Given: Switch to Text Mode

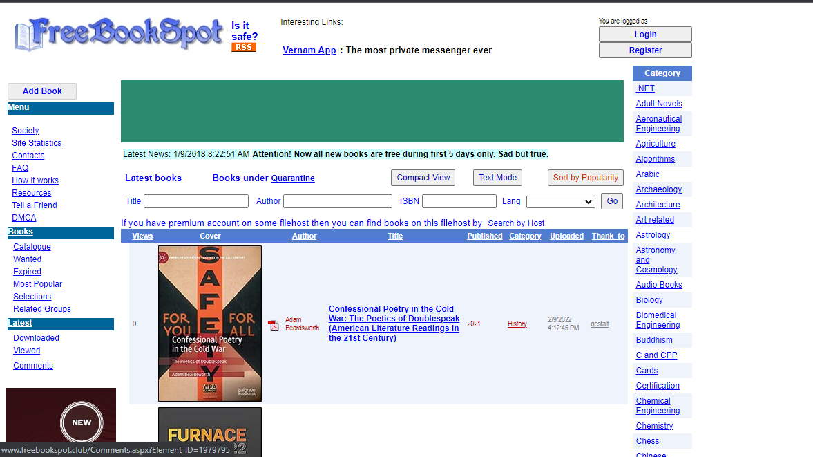Looking at the screenshot, I should click(497, 178).
